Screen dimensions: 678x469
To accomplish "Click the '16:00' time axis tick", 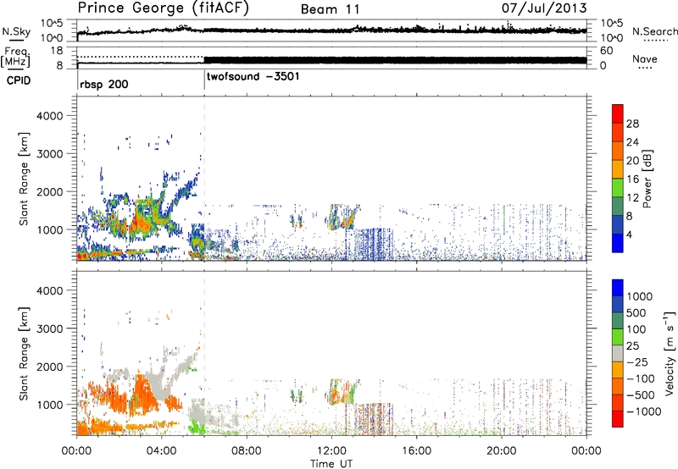I will click(x=416, y=451).
